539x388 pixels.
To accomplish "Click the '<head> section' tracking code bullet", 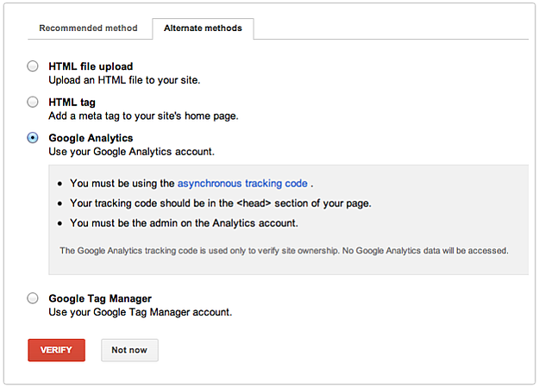I will (x=221, y=203).
